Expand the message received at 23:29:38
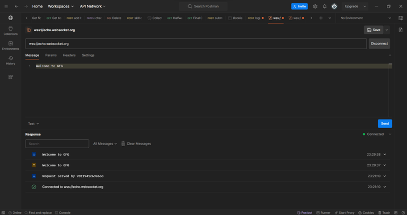 [x=385, y=154]
